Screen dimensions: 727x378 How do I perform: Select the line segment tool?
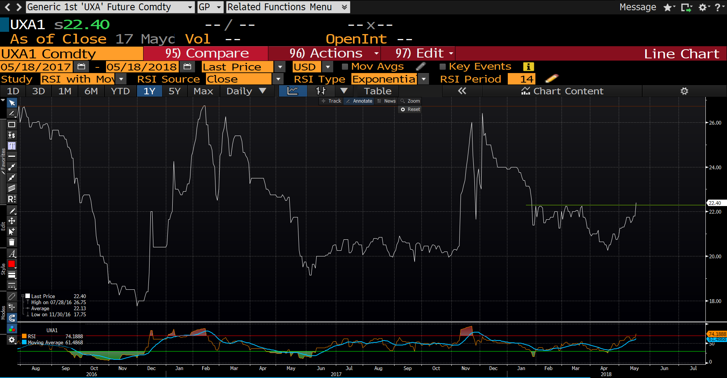pos(12,167)
